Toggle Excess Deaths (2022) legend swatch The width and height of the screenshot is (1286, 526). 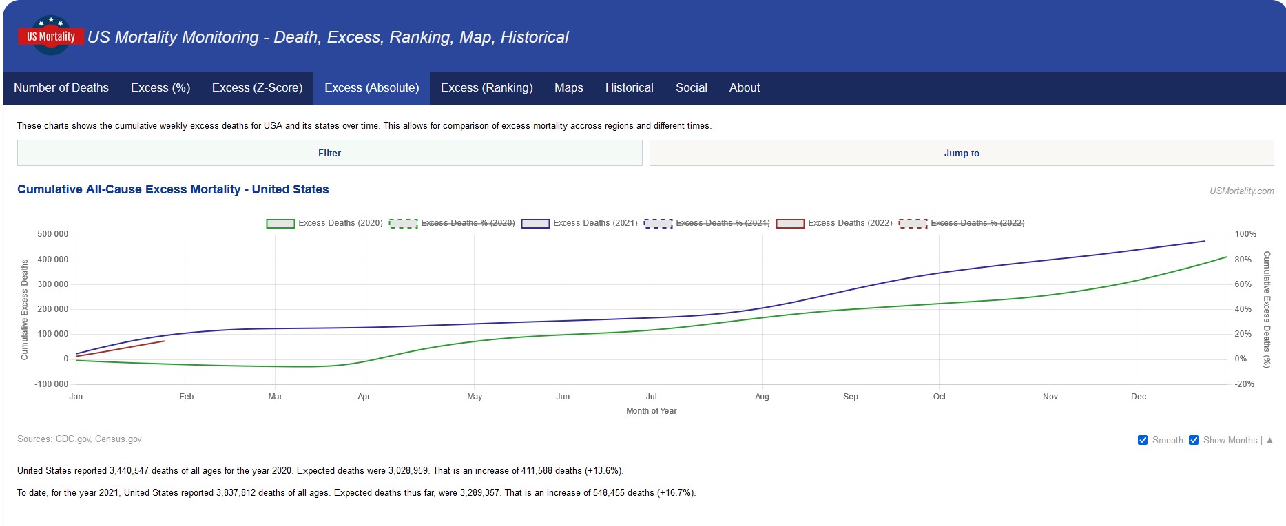click(x=790, y=223)
